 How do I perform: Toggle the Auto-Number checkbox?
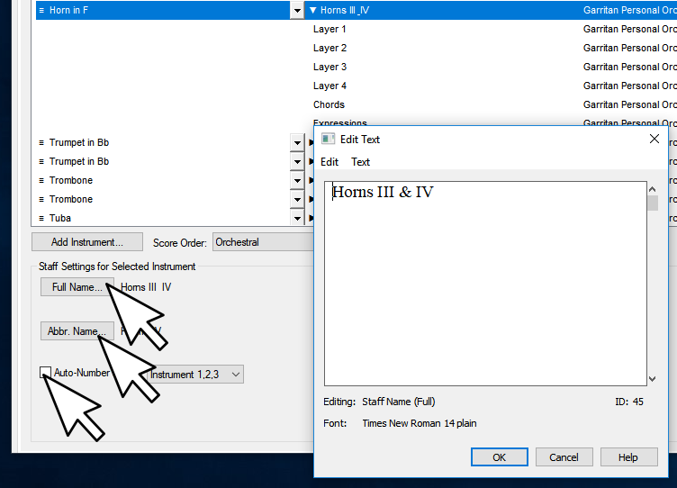pyautogui.click(x=45, y=373)
